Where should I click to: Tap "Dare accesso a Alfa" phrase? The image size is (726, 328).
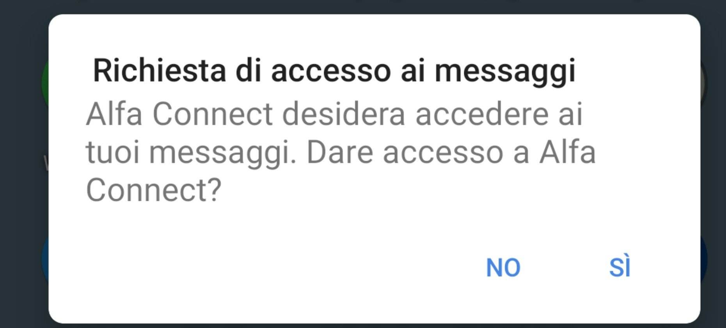click(x=451, y=152)
